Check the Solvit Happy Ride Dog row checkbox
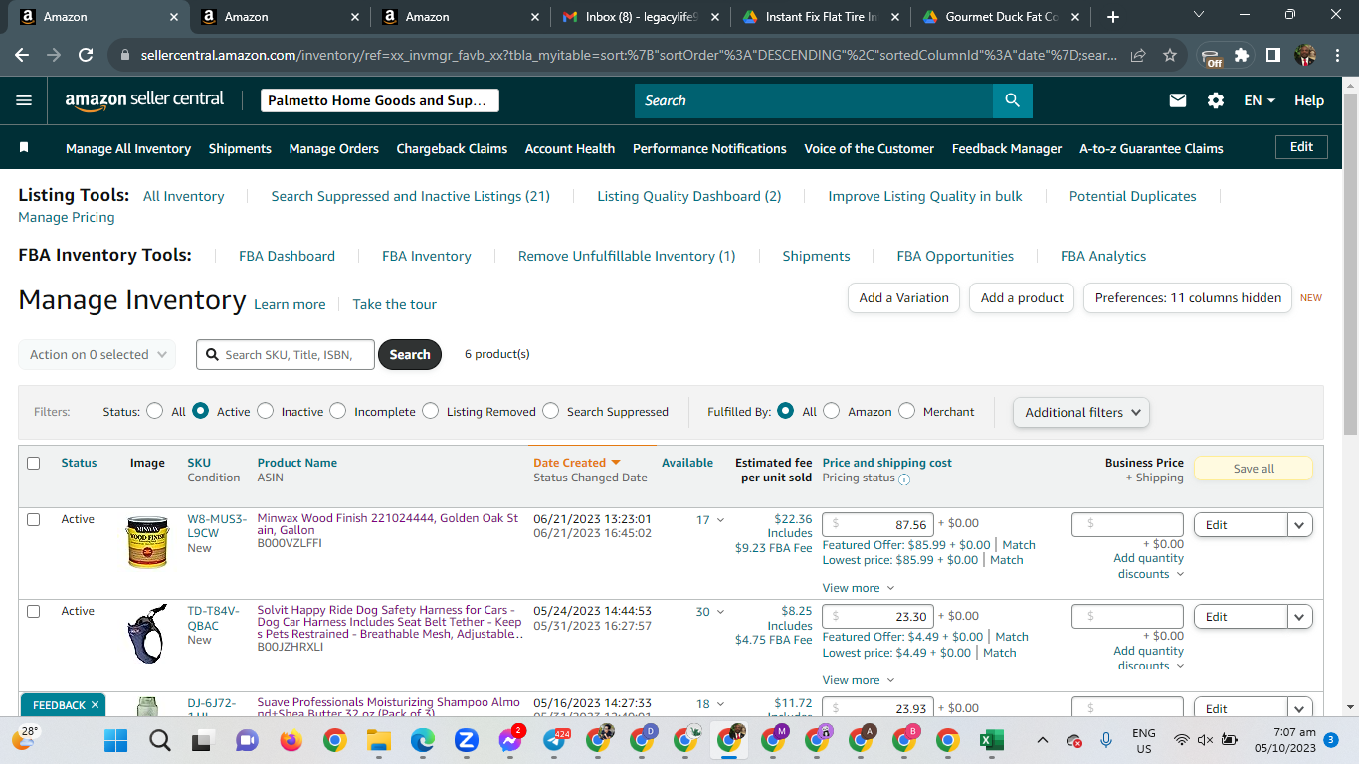This screenshot has width=1359, height=764. click(34, 611)
